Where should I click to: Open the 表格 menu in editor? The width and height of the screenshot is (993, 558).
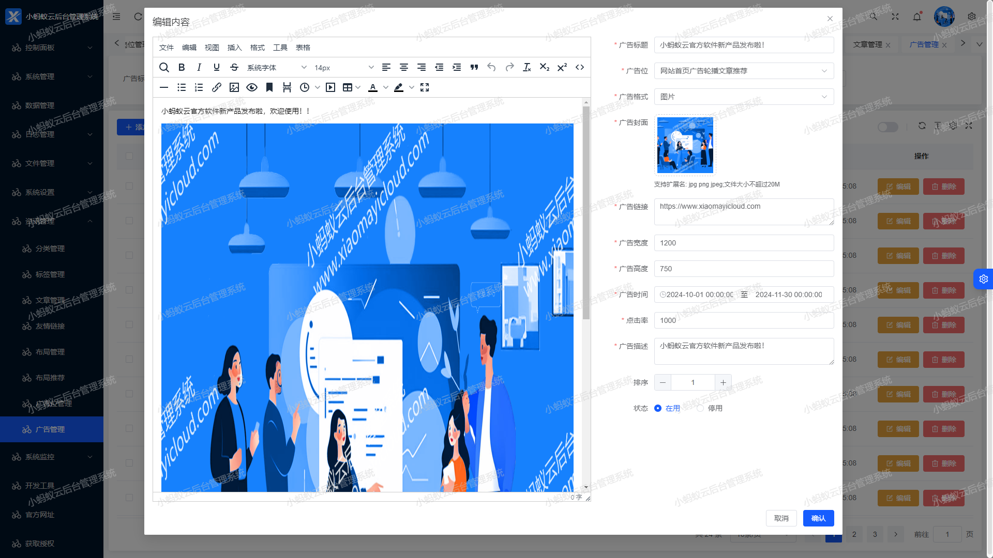(303, 48)
